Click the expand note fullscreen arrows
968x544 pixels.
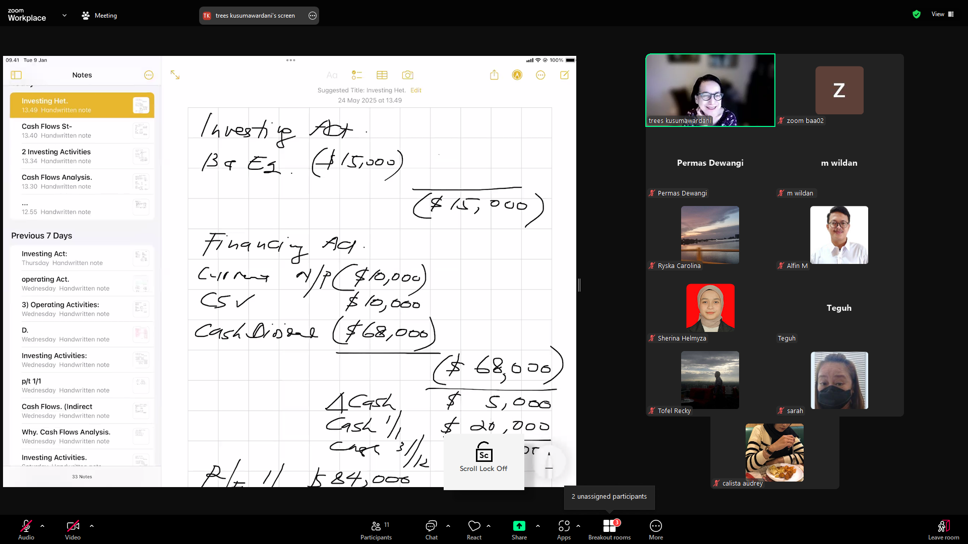175,75
